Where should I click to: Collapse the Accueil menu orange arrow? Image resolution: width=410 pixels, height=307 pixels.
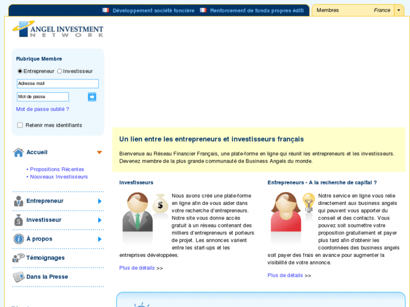(99, 152)
